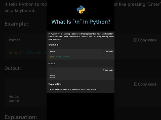Screen dimensions: 161x120
Task: Click the blurred background upper 'Copy code' button
Action: [145, 40]
